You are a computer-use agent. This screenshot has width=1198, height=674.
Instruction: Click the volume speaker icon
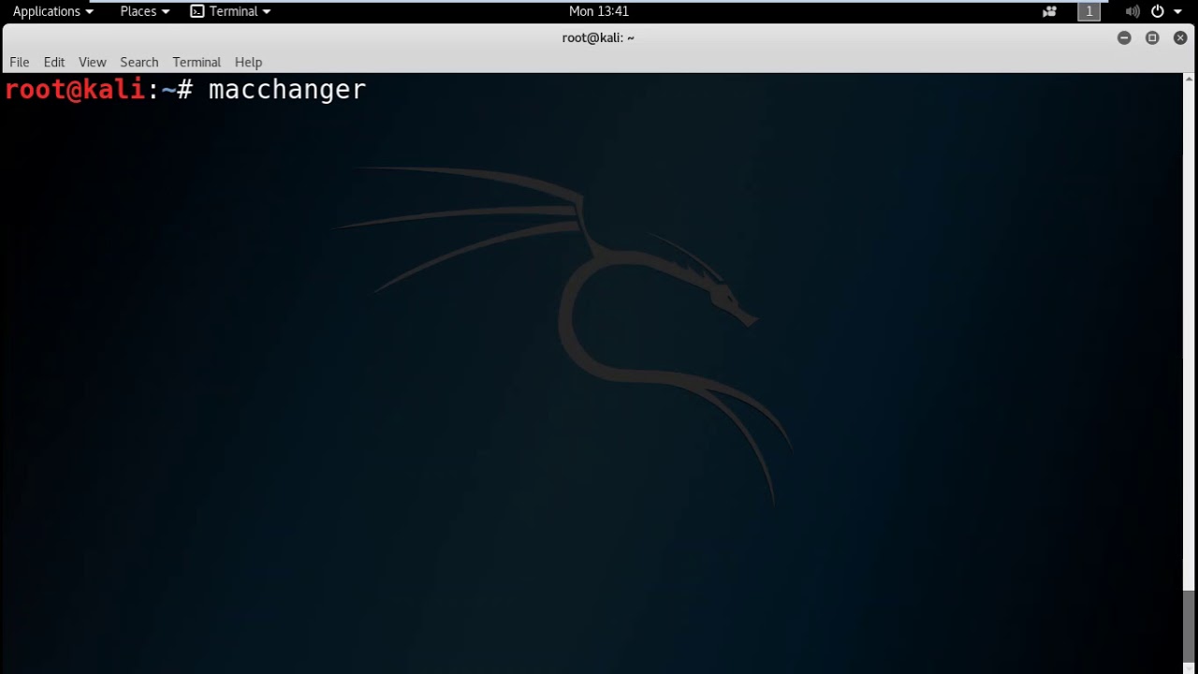[1132, 11]
